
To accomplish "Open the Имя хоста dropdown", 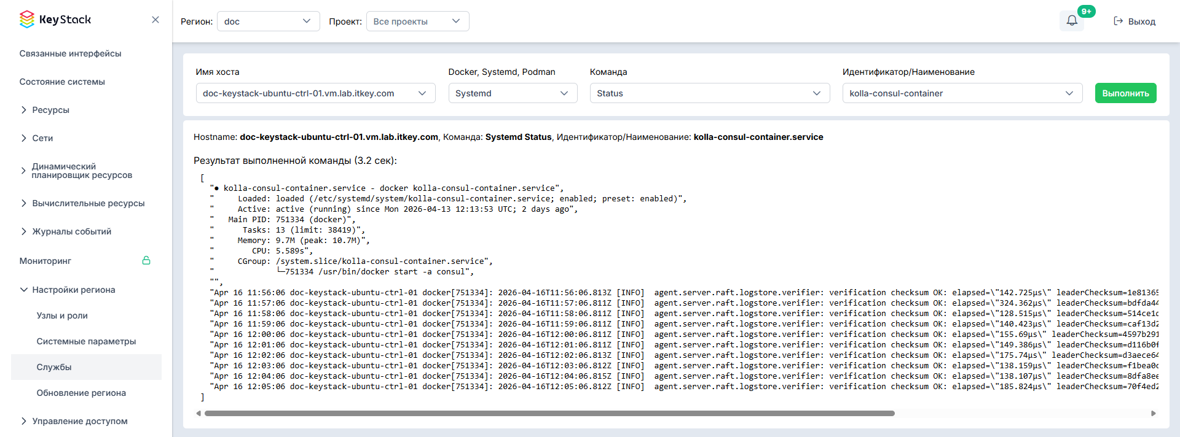I will [x=315, y=93].
